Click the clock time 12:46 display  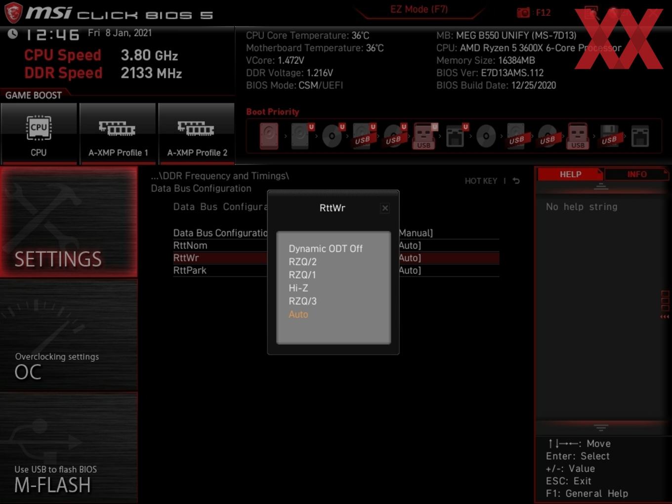coord(52,35)
